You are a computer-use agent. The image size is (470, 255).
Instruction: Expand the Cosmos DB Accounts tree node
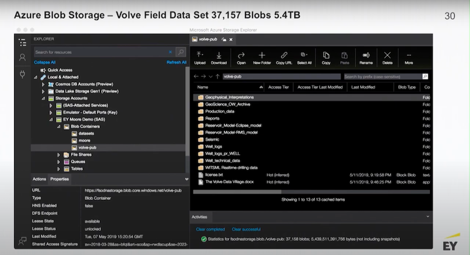click(x=43, y=84)
